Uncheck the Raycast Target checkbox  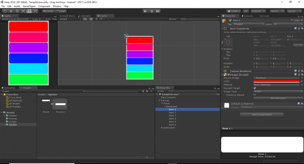(255, 88)
